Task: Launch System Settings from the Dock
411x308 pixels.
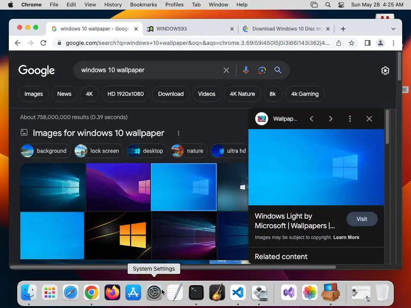Action: [x=154, y=292]
